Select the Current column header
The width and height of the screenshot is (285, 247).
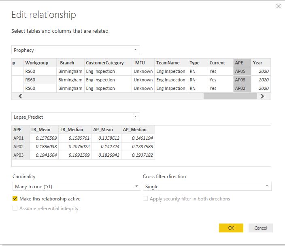tap(221, 63)
